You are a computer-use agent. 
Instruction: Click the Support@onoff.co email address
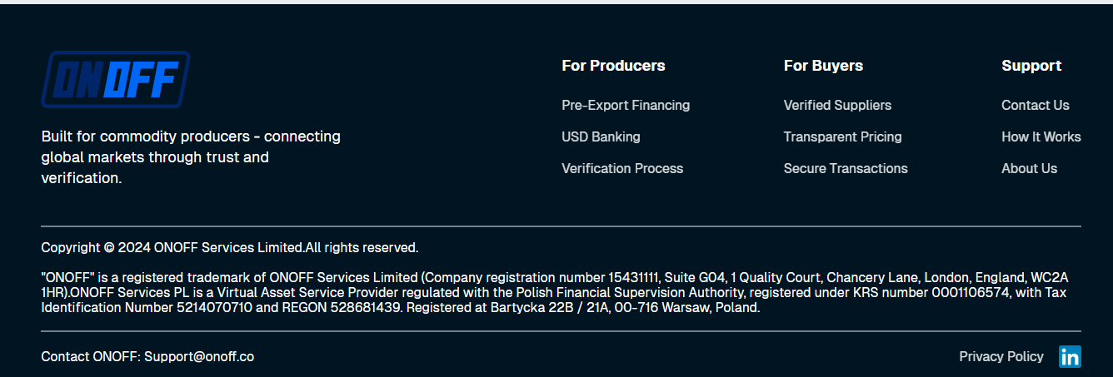pos(199,356)
